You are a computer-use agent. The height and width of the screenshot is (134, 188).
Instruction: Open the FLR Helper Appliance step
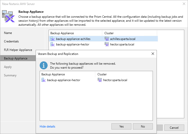tap(18, 50)
